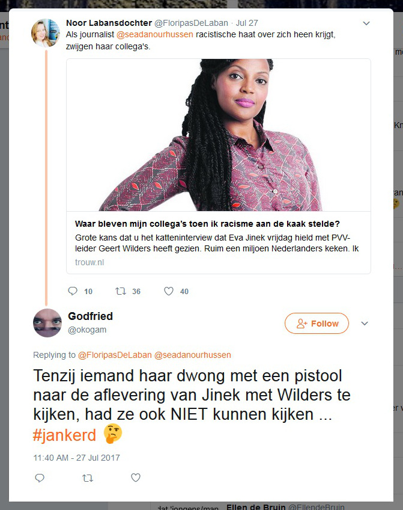Retweet Noor Labansdochter's tweet
This screenshot has height=510, width=403.
pyautogui.click(x=121, y=290)
